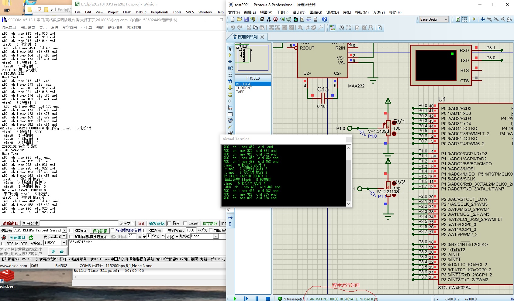Click the timed-send 1000 ms interval field
Screen dimensions: 514x301
pyautogui.click(x=191, y=230)
